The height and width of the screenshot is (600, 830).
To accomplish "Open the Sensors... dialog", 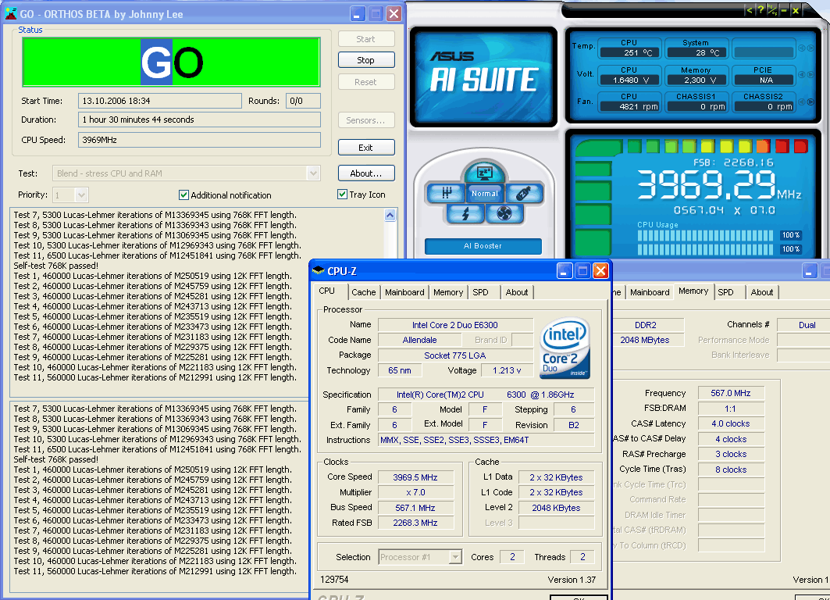I will pos(365,120).
